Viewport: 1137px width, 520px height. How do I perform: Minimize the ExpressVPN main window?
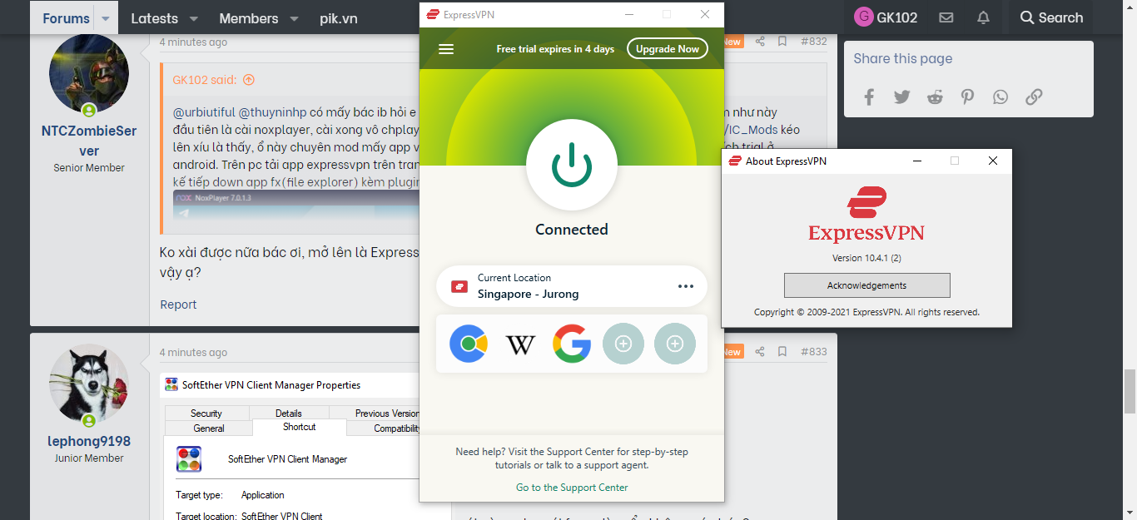[x=628, y=14]
